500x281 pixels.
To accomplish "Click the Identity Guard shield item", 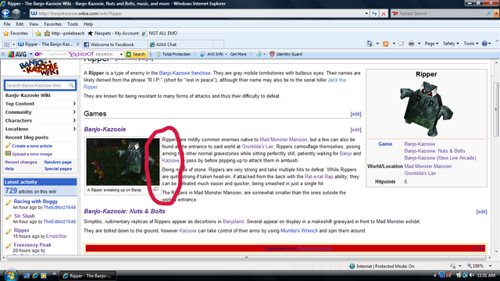I will click(286, 54).
